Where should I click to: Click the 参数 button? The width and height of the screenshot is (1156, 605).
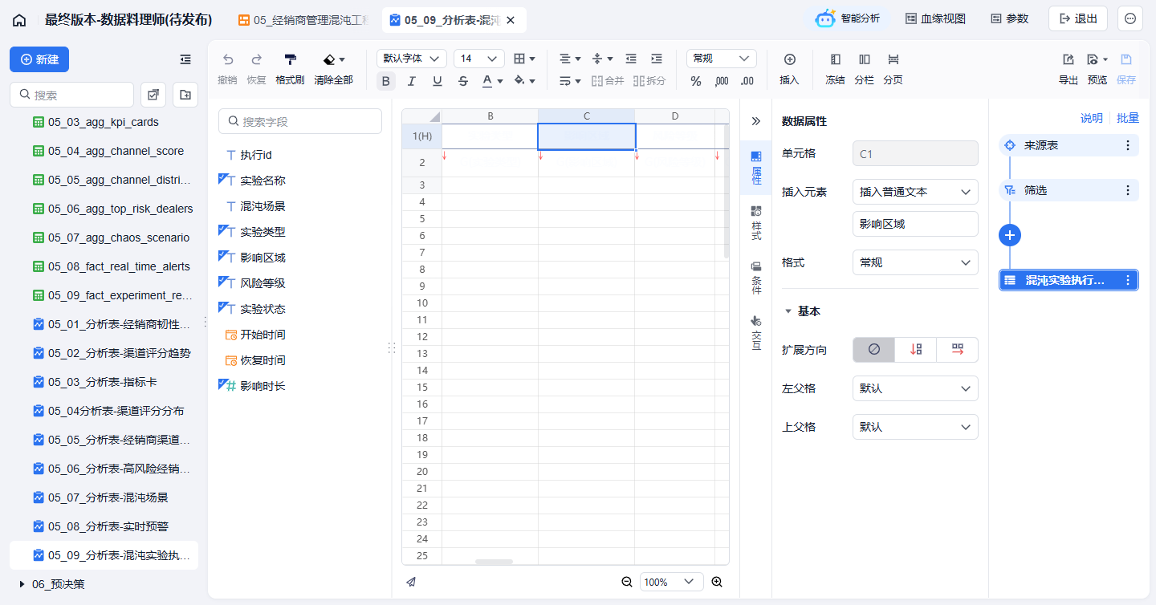pyautogui.click(x=1009, y=18)
